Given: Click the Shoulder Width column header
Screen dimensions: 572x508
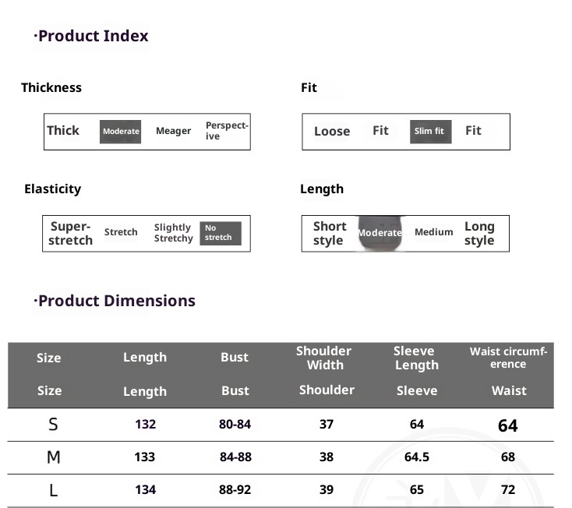Looking at the screenshot, I should pos(324,358).
